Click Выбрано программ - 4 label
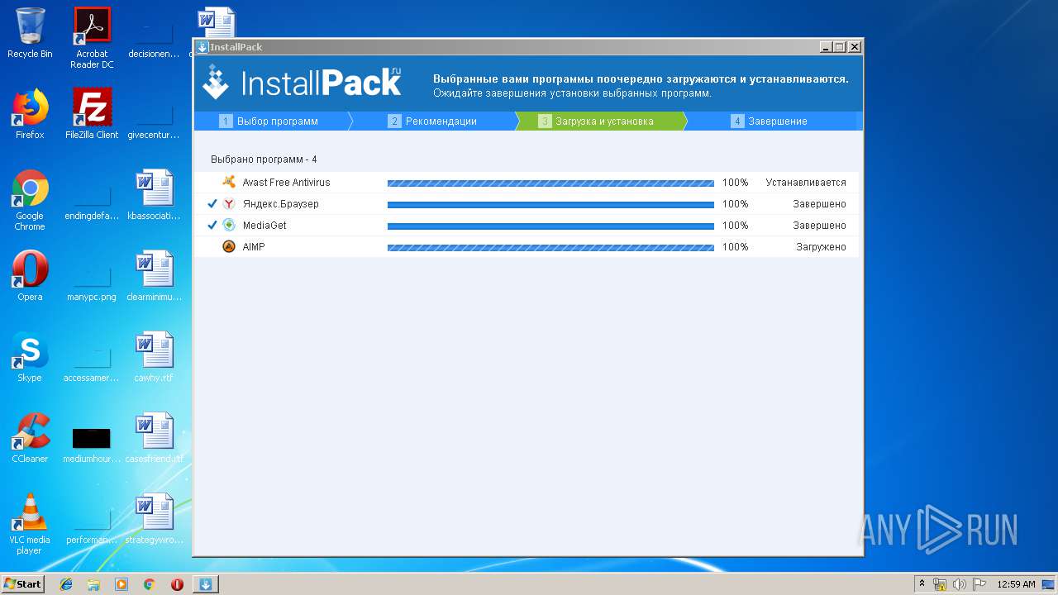 coord(264,159)
